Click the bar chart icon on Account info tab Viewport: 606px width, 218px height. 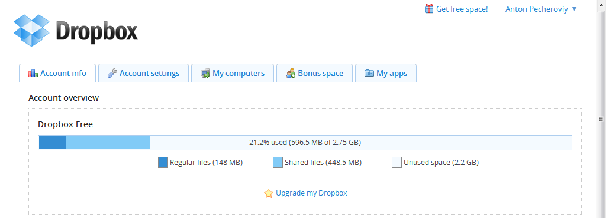[33, 73]
